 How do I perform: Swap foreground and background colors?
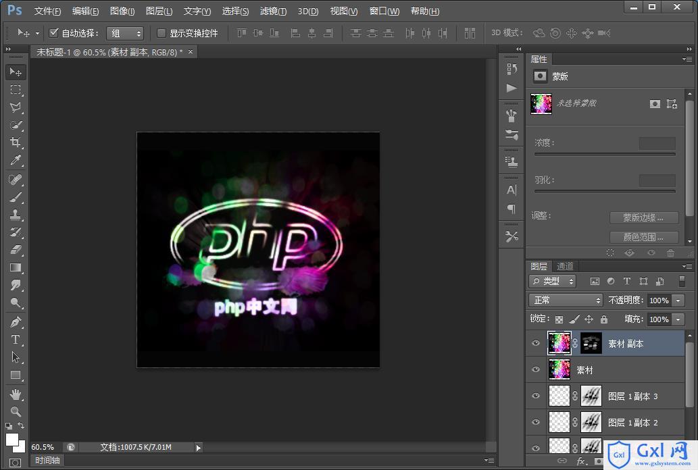(x=21, y=425)
